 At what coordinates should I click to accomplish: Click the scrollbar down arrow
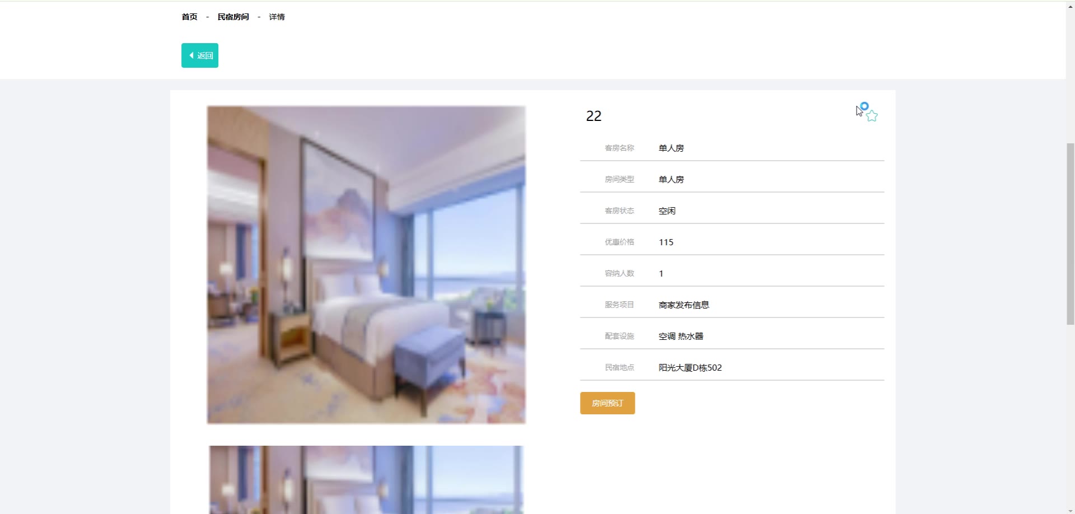click(x=1070, y=511)
